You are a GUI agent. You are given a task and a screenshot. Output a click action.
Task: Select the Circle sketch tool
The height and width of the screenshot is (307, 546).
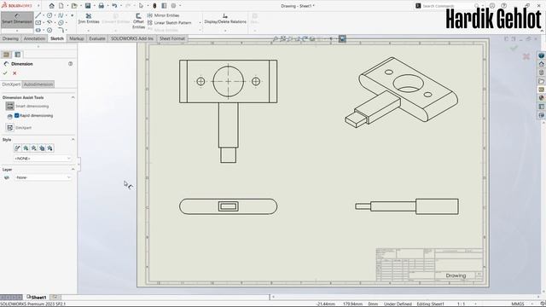click(49, 15)
